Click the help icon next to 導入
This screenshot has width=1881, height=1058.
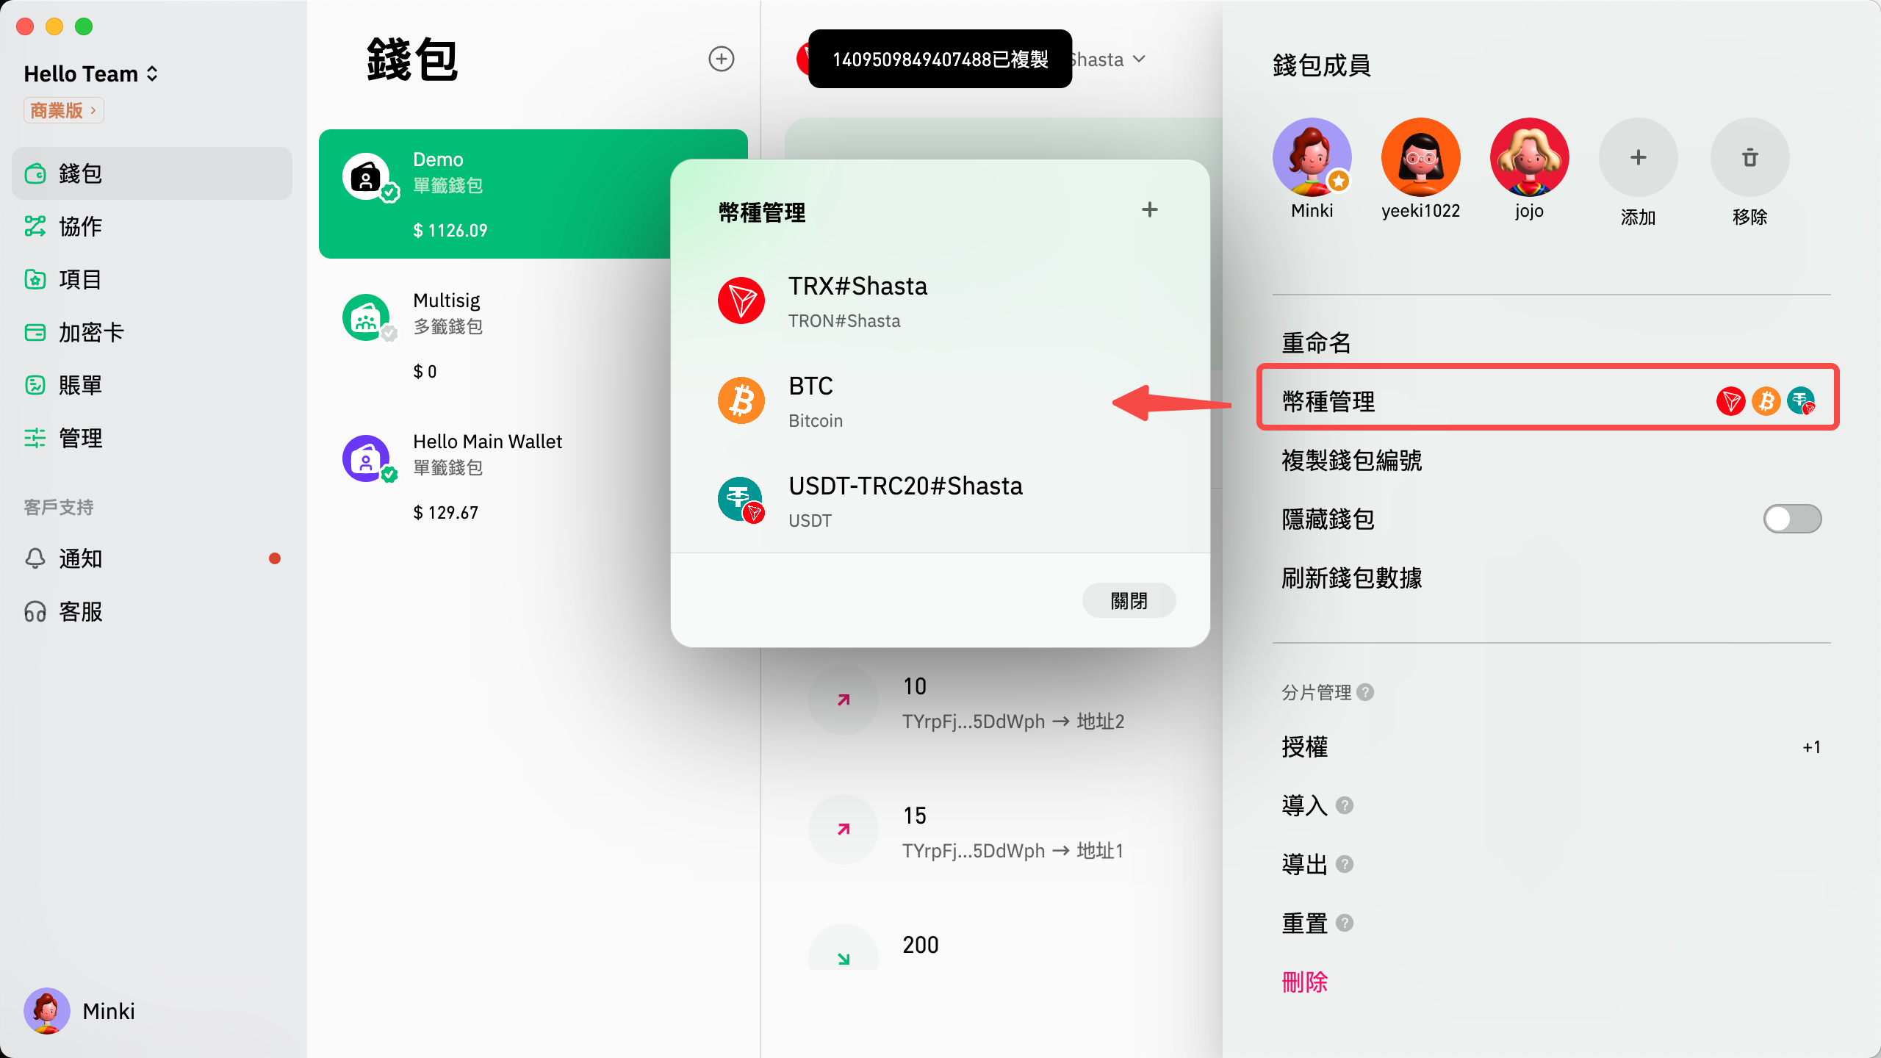(x=1345, y=805)
